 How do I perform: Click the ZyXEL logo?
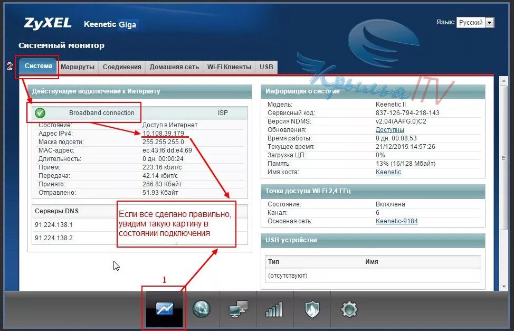coord(47,24)
